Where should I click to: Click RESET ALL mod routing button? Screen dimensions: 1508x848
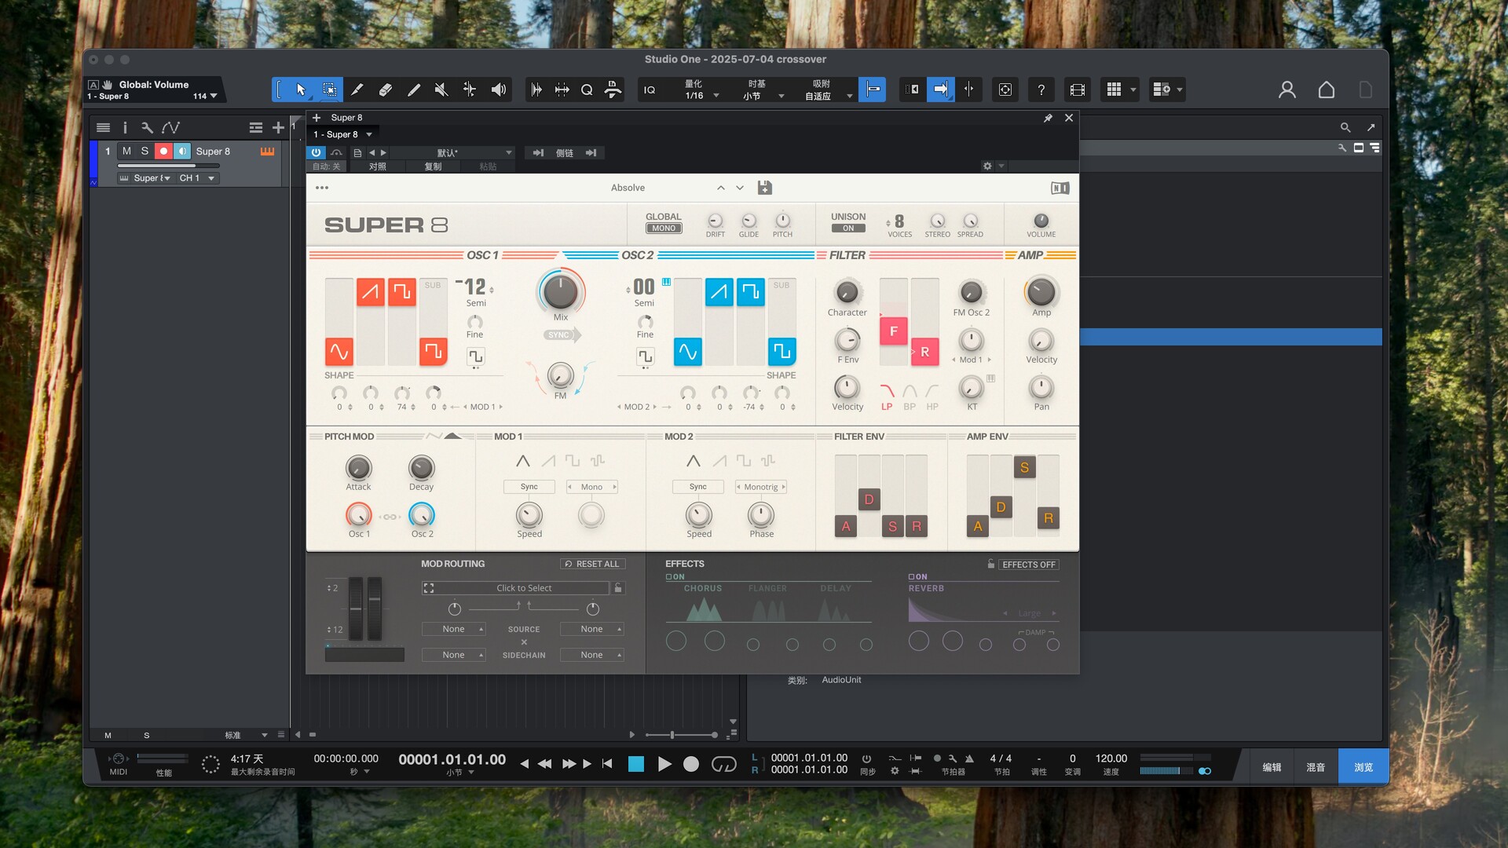coord(592,564)
